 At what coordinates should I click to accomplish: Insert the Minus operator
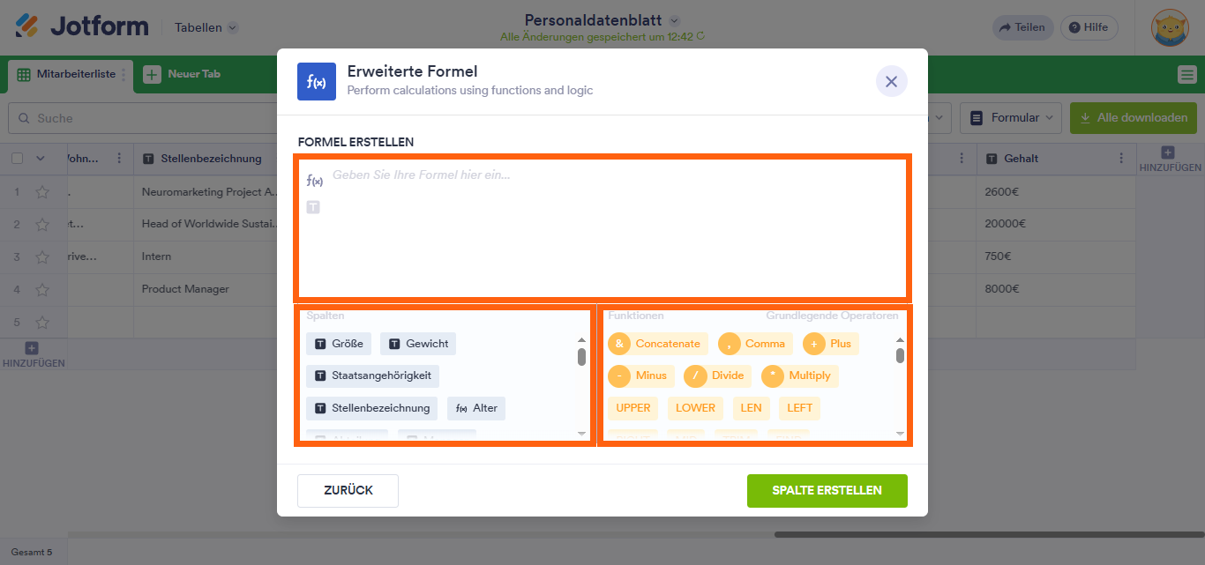coord(641,376)
